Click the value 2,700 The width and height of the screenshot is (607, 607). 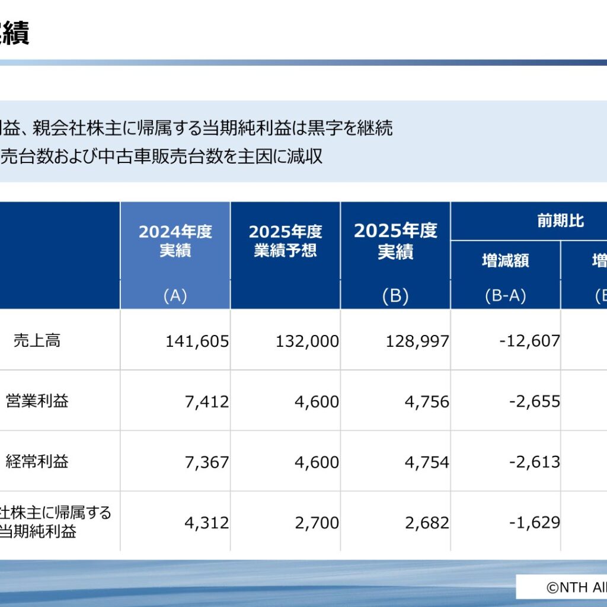[317, 523]
